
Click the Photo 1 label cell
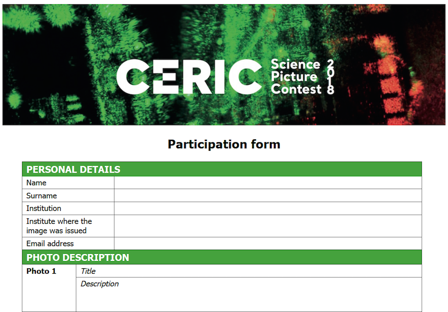[49, 288]
